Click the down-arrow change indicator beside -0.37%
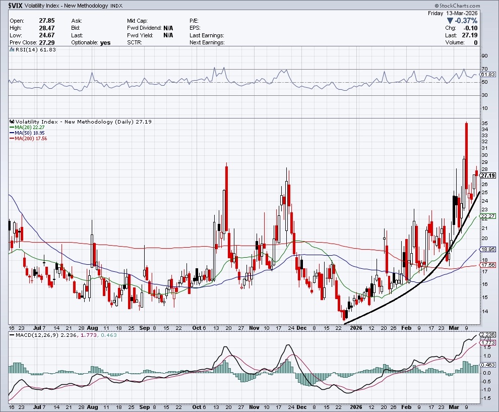This screenshot has width=499, height=412. [451, 21]
